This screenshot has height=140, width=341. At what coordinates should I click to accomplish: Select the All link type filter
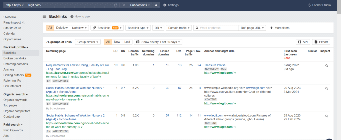(50, 28)
